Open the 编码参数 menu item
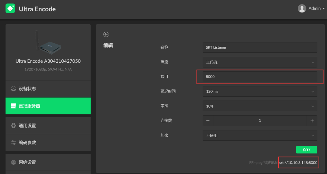Image resolution: width=327 pixels, height=174 pixels. [x=48, y=143]
